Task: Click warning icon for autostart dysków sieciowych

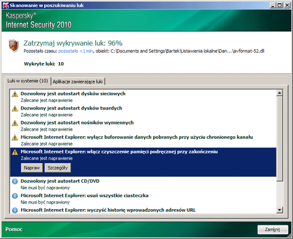Action: click(15, 94)
